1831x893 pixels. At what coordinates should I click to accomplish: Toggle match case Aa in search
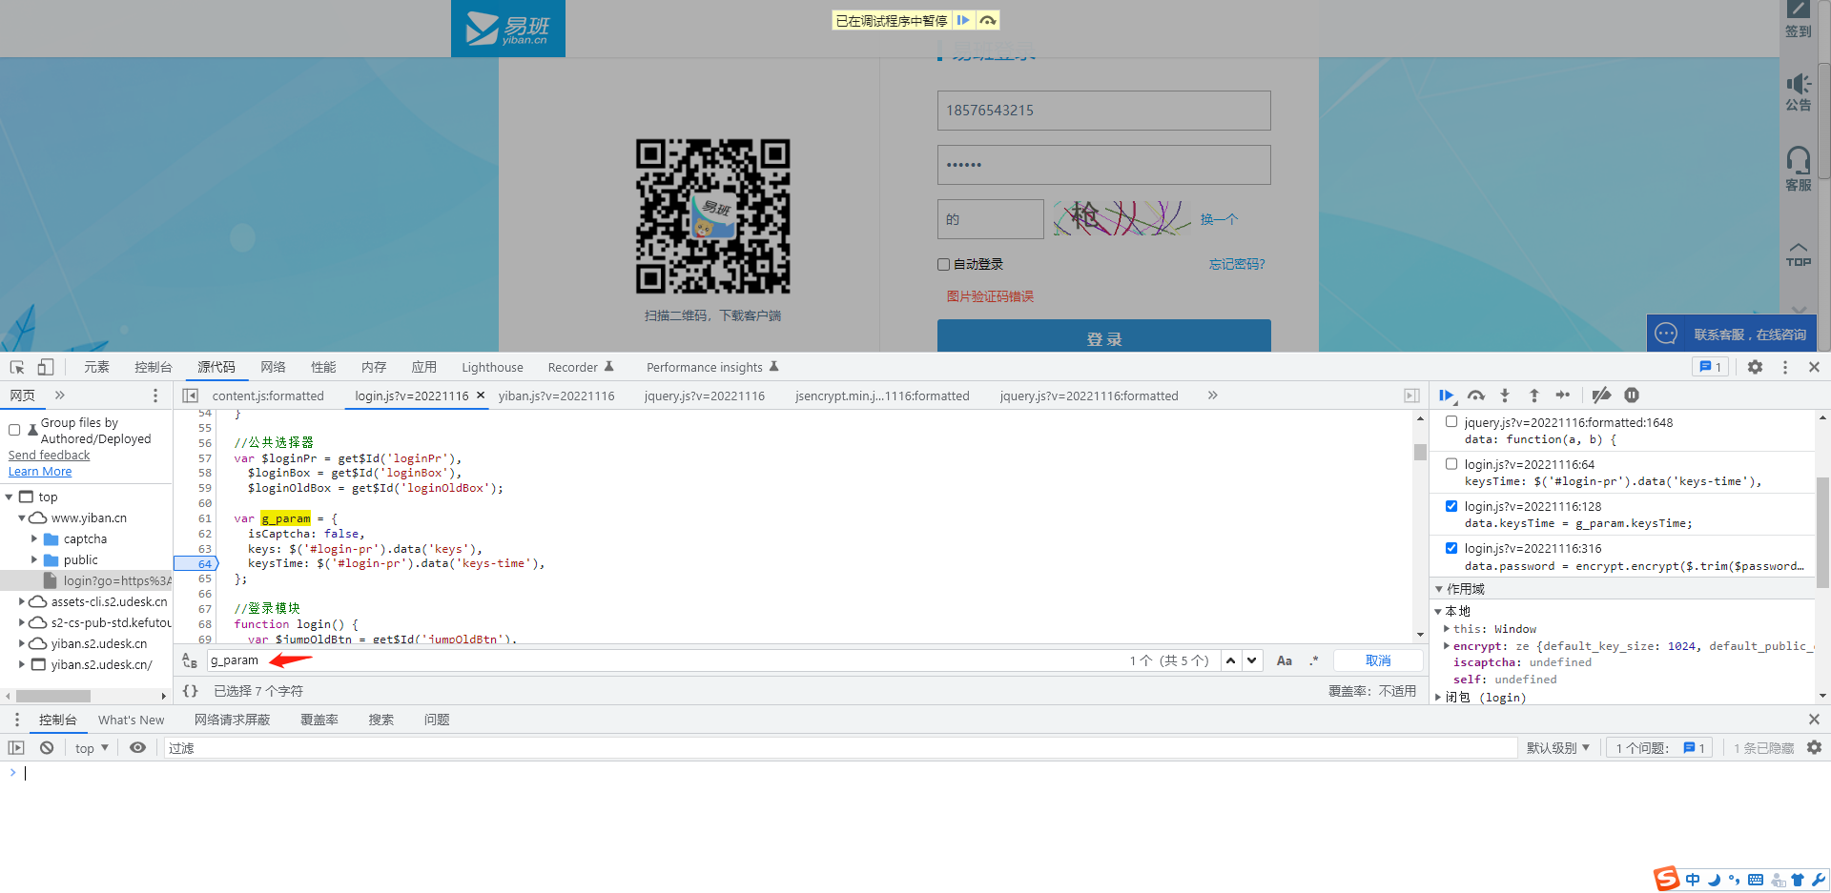(1285, 660)
